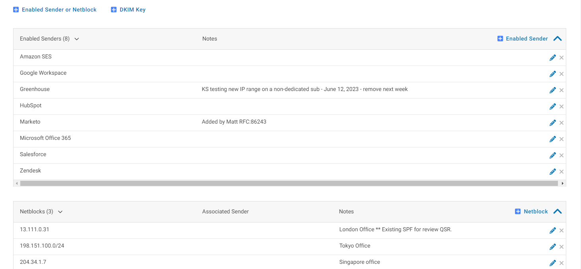This screenshot has height=269, width=581.
Task: Edit the Salesforce sender entry
Action: click(553, 155)
